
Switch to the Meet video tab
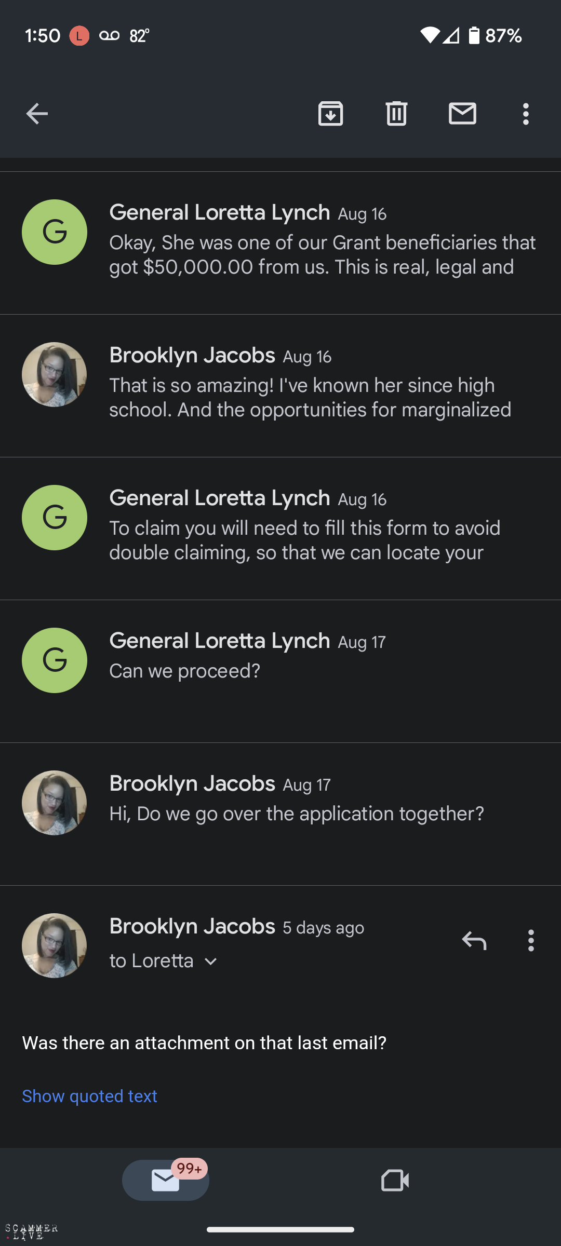(x=395, y=1180)
